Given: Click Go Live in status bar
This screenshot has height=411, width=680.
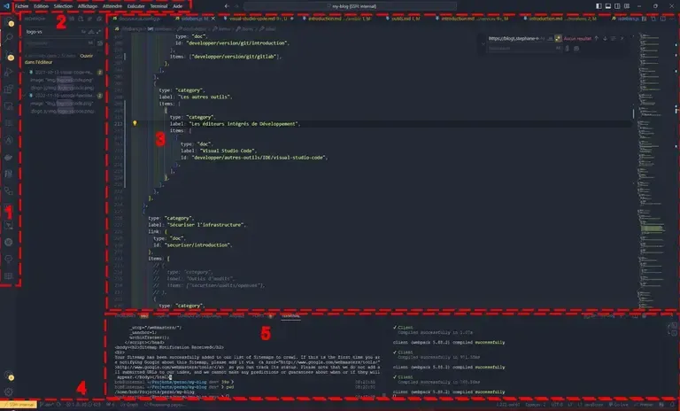Looking at the screenshot, I should pyautogui.click(x=618, y=405).
